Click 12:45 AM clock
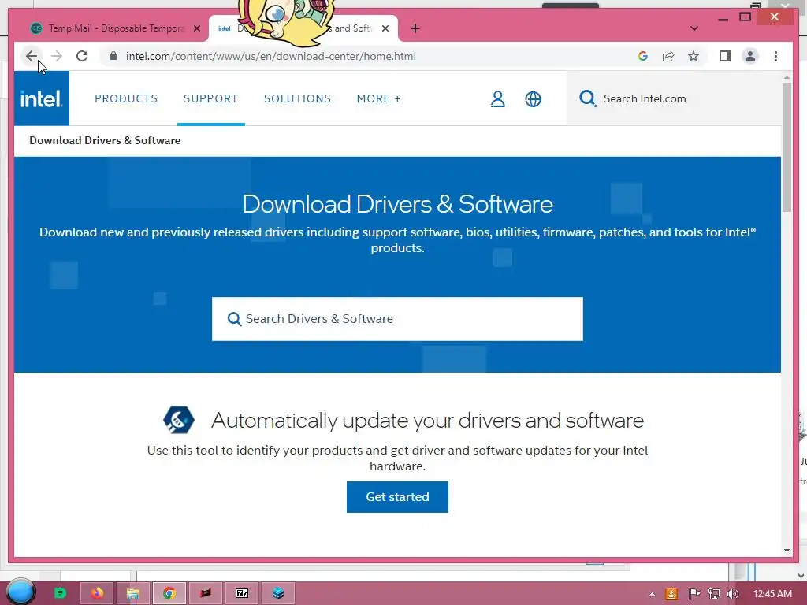Viewport: 807px width, 605px height. 772,594
